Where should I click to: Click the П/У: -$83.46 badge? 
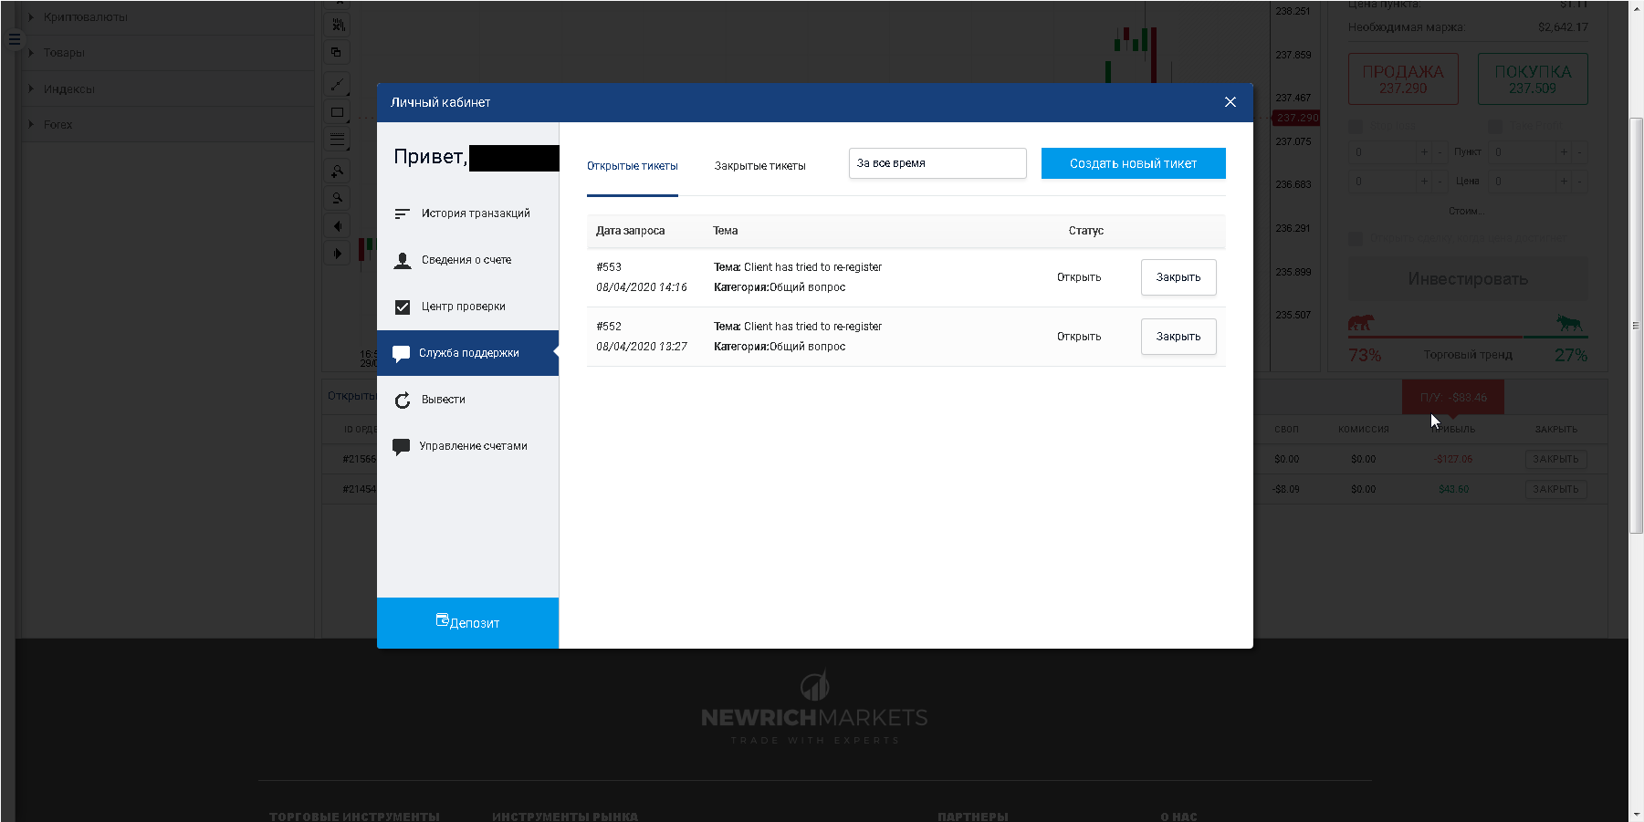[x=1453, y=398]
